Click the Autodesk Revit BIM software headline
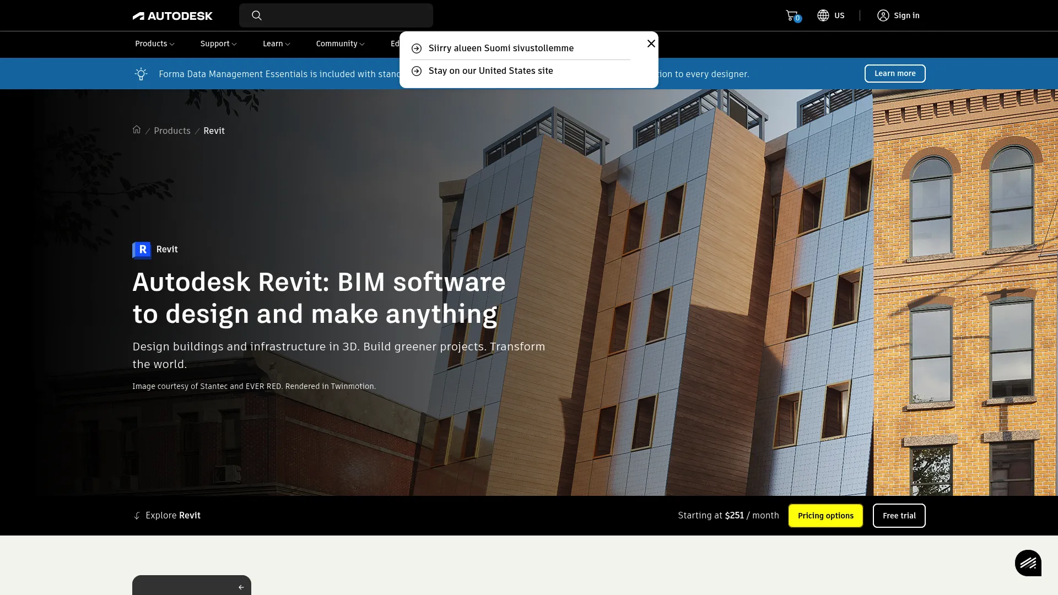 (x=319, y=298)
